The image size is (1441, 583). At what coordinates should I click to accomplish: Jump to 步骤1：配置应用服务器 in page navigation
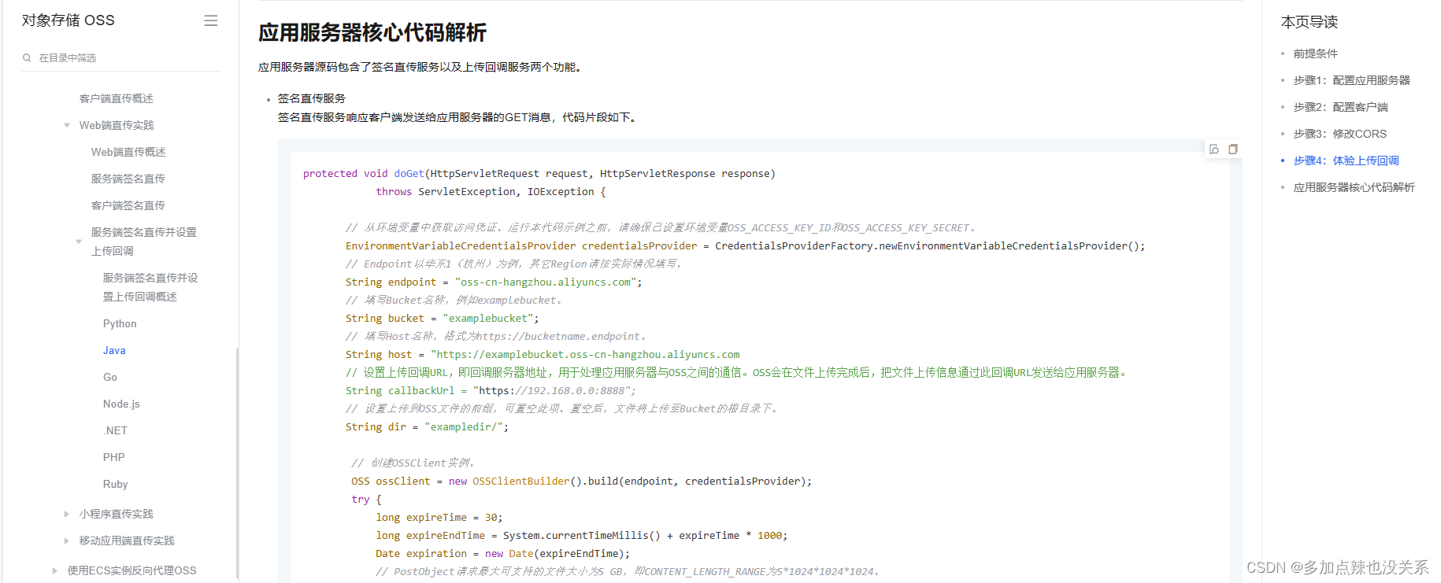click(1352, 80)
